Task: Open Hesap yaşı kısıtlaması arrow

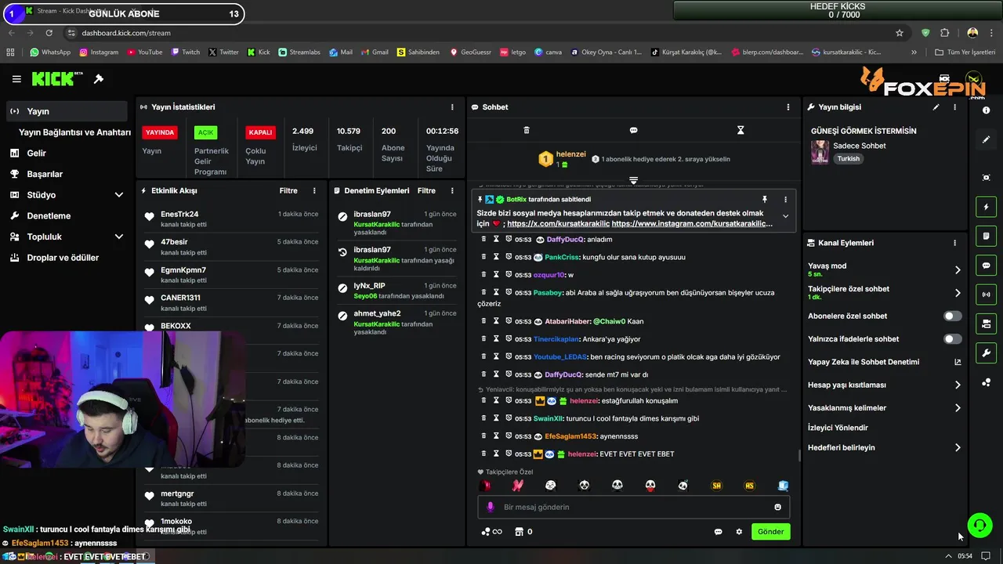Action: 958,385
